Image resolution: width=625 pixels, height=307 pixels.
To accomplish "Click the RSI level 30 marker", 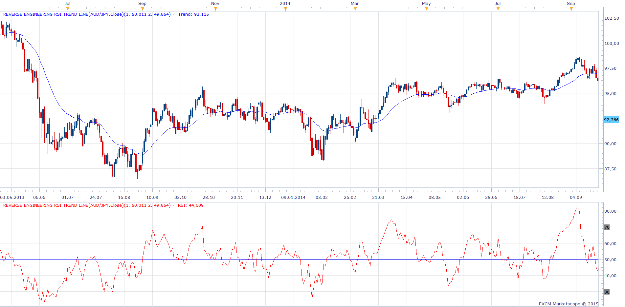I will pyautogui.click(x=607, y=292).
